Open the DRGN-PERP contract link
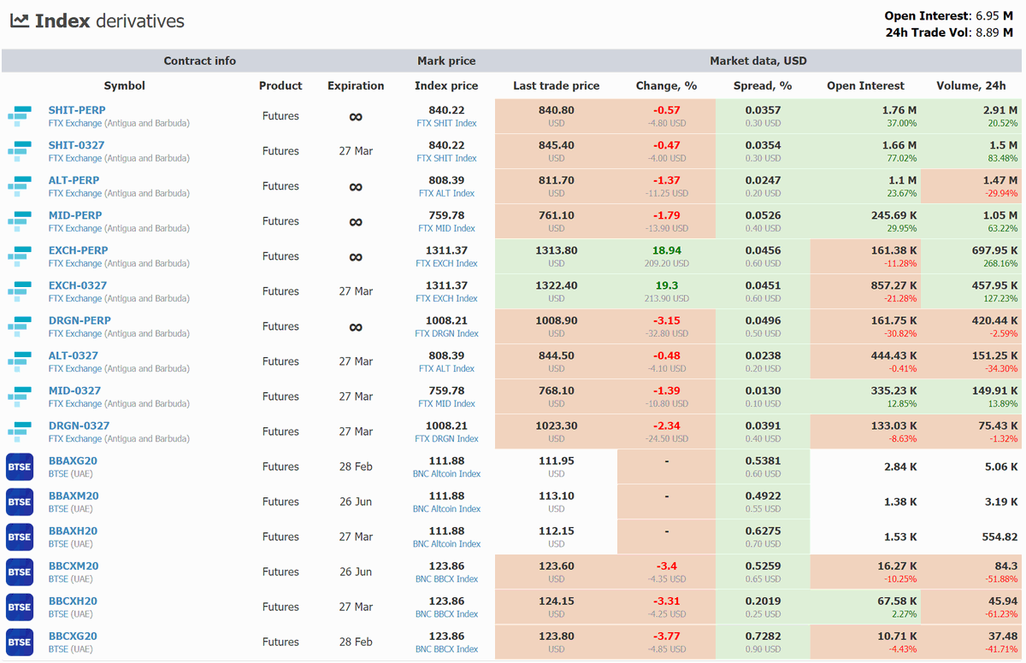 80,320
